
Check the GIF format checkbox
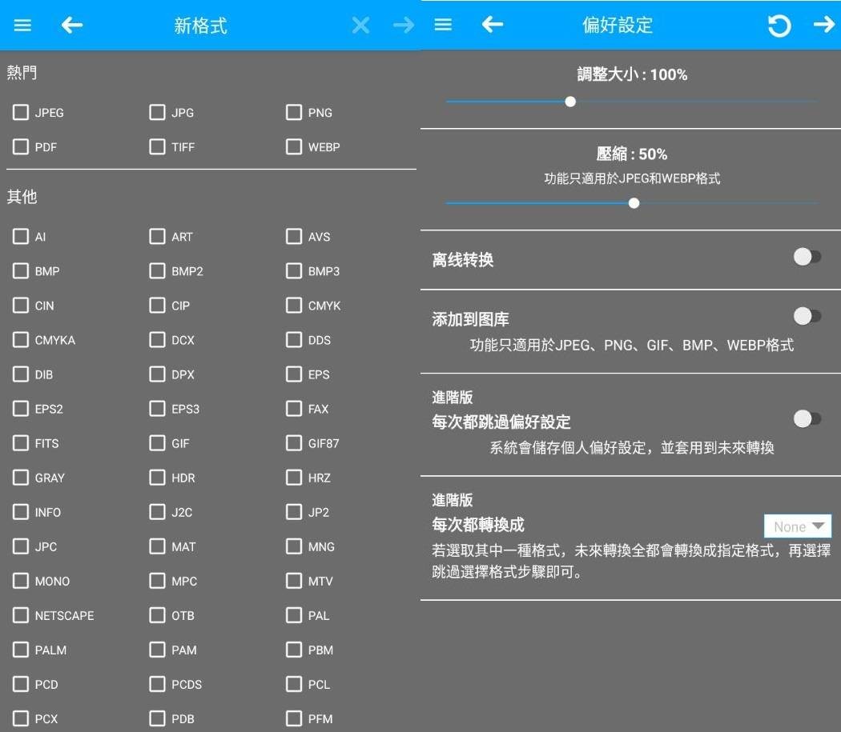[158, 443]
